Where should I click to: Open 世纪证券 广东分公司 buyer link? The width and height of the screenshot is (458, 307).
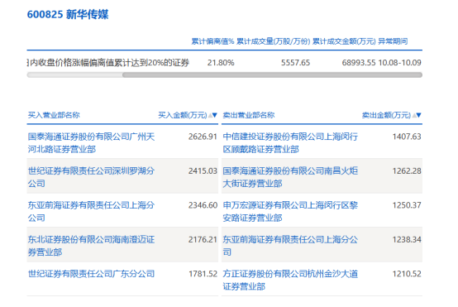coord(91,274)
